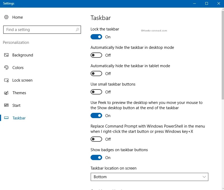Viewport: 224px width, 190px height.
Task: Enable automatically hide the taskbar in tablet mode
Action: [x=96, y=73]
